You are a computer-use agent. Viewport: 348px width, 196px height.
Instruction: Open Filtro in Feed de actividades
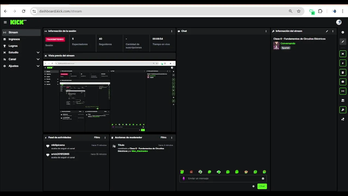97,137
